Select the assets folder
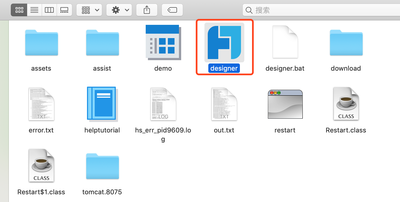 click(41, 42)
